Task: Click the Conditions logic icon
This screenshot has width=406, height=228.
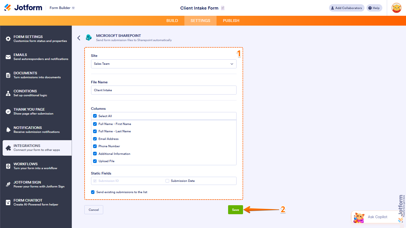Action: (x=8, y=93)
